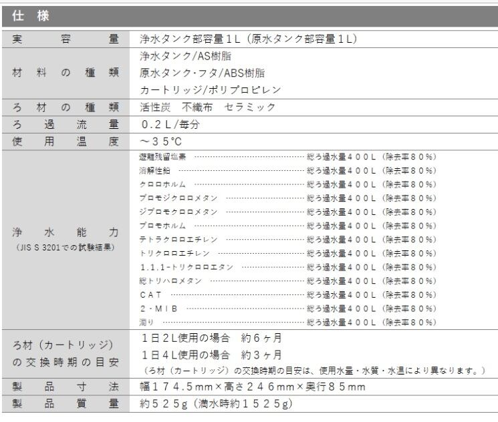Image resolution: width=498 pixels, height=422 pixels.
Task: Click the ブロモジクロロメタン item
Action: coord(178,198)
